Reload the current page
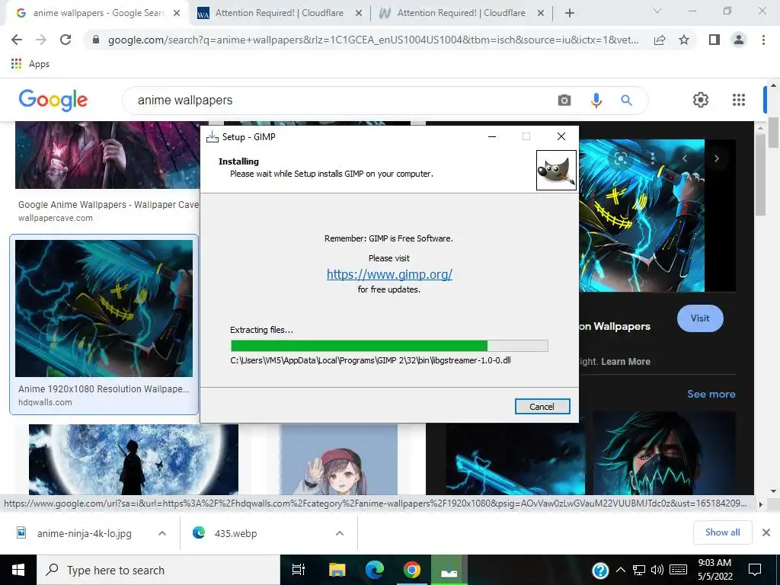The height and width of the screenshot is (585, 780). click(66, 40)
